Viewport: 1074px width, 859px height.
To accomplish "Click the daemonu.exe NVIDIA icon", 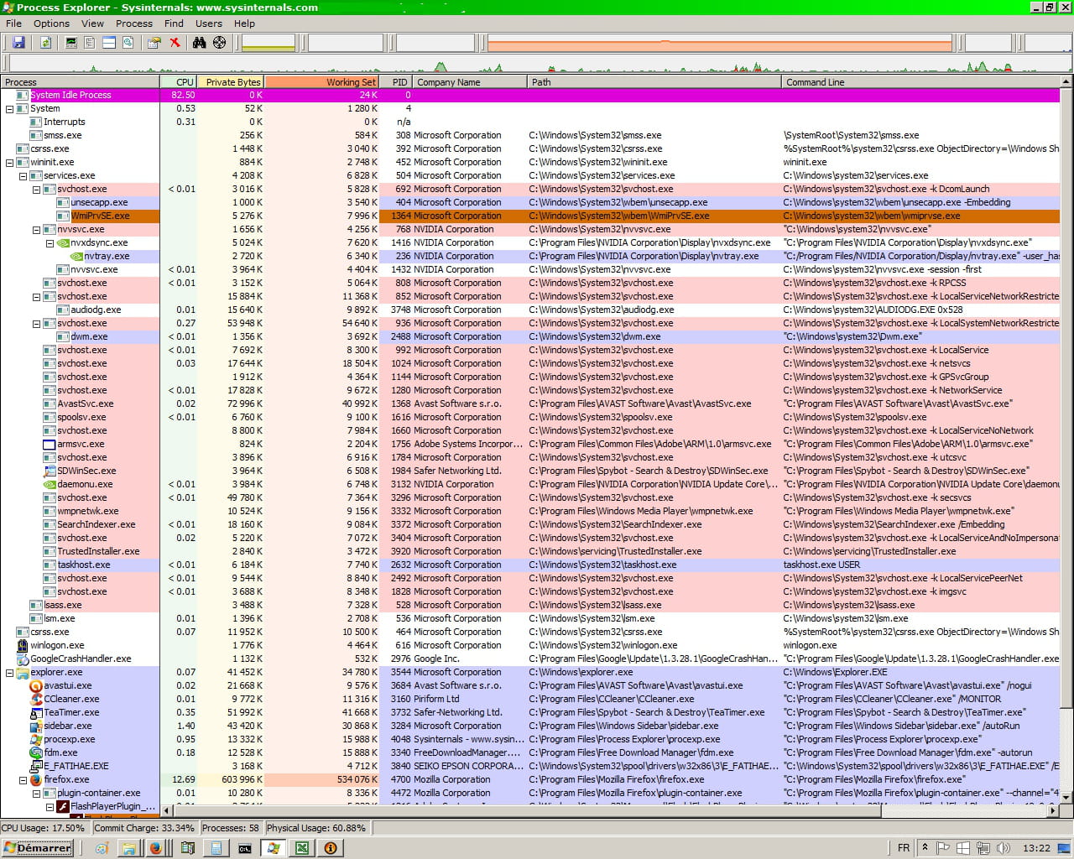I will [x=50, y=484].
